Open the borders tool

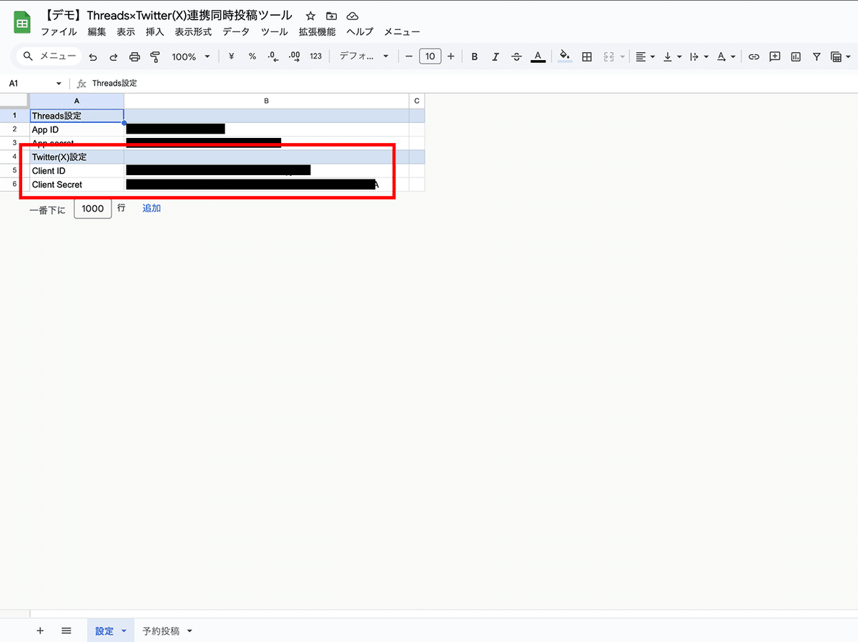(x=587, y=56)
